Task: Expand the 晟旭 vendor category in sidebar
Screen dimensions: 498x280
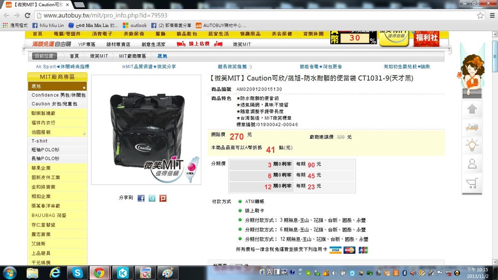Action: (57, 86)
